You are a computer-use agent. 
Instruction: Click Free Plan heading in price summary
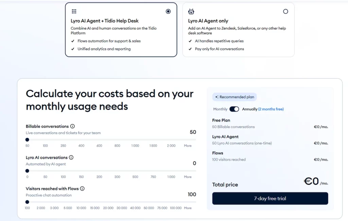pos(221,121)
